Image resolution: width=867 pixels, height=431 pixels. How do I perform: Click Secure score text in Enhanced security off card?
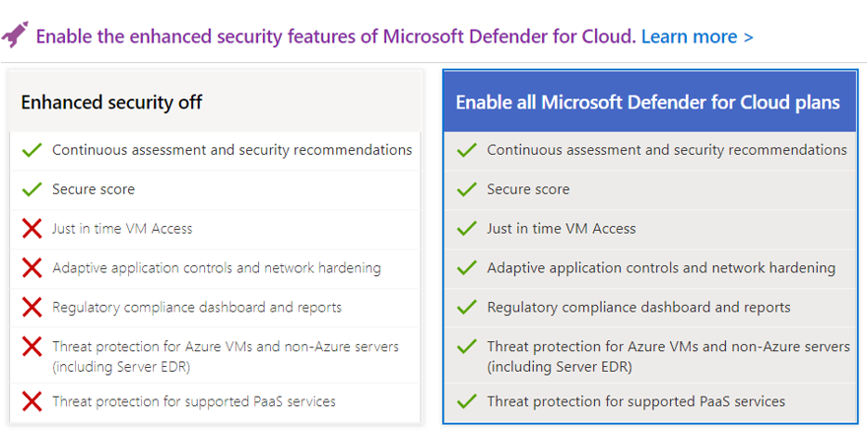[x=94, y=189]
